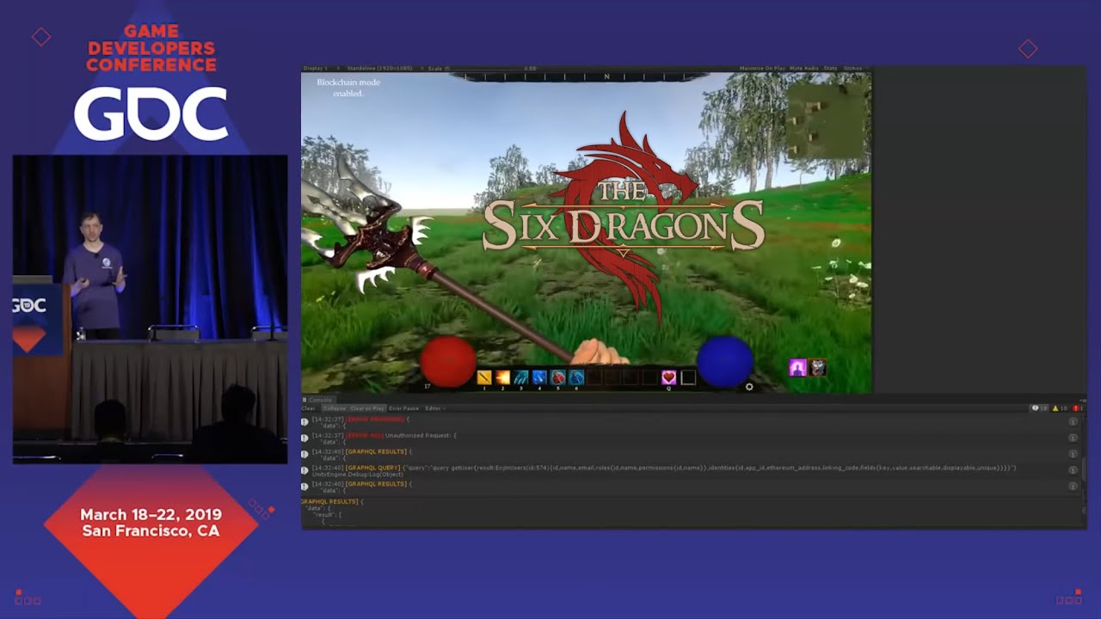Select the sword skill in hotbar slot 1

coord(484,377)
